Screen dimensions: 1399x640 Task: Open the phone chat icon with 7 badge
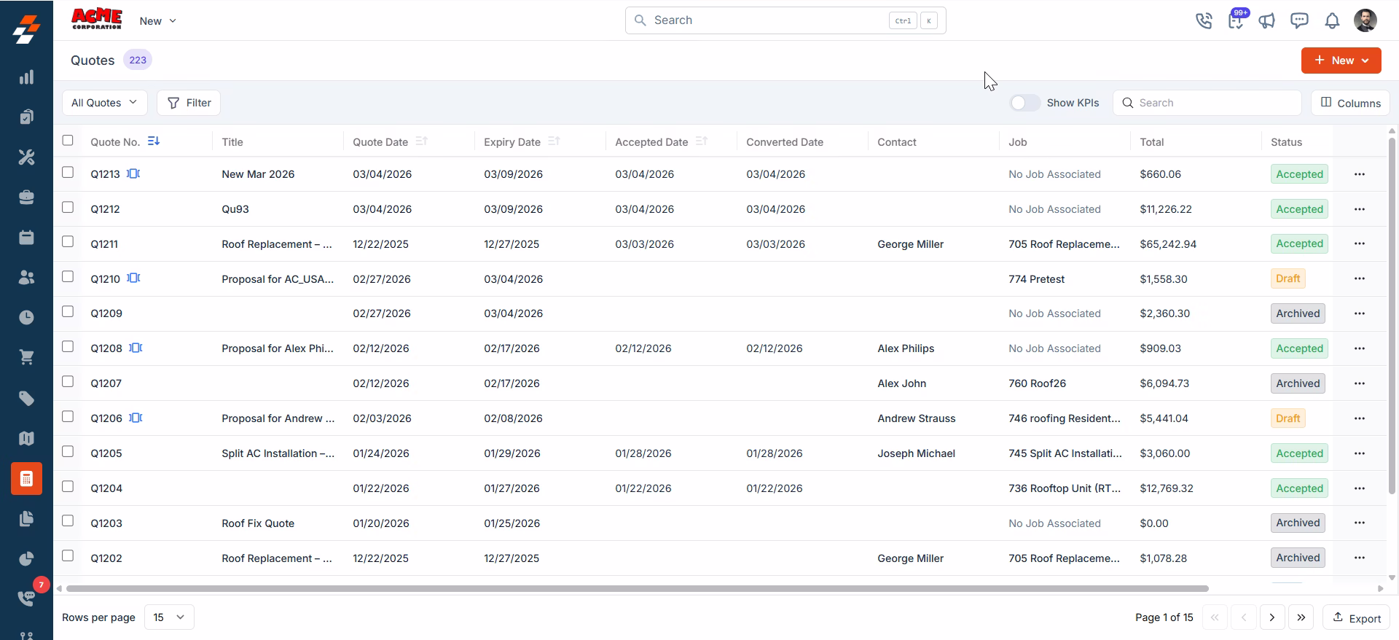(x=26, y=598)
